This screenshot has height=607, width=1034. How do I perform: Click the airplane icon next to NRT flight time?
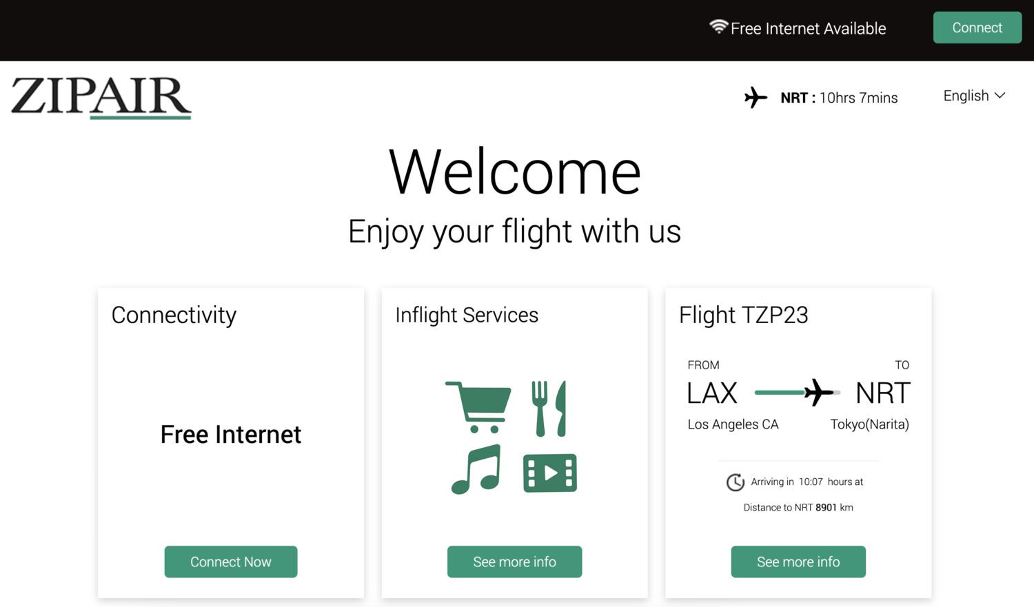click(756, 97)
